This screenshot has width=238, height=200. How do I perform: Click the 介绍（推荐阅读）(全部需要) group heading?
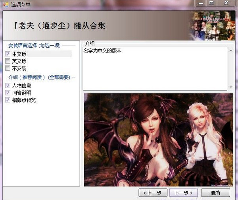pyautogui.click(x=39, y=77)
